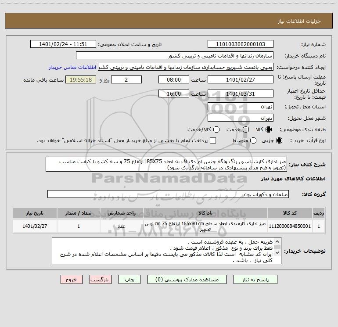
Task: Click the unit cell عدد
Action: click(x=122, y=226)
